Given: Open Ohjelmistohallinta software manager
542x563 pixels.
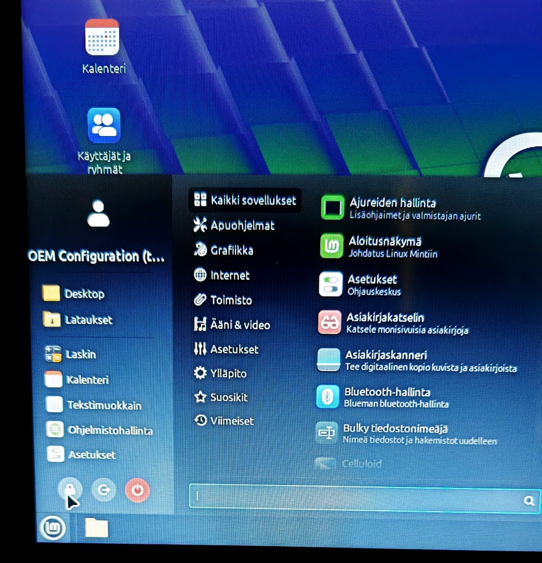Looking at the screenshot, I should coord(99,430).
